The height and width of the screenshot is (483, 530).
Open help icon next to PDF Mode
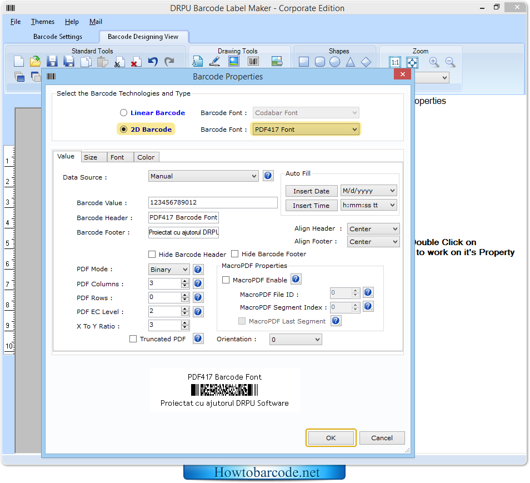coord(198,270)
